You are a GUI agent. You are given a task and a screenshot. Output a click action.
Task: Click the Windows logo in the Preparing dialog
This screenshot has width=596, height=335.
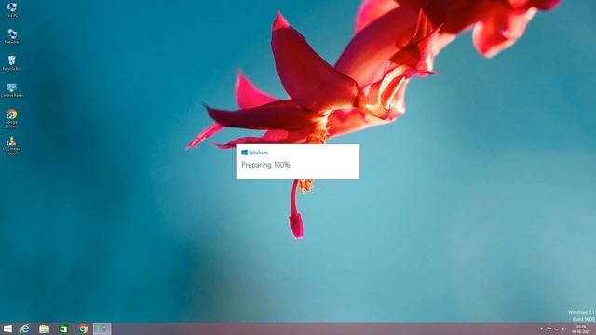244,153
